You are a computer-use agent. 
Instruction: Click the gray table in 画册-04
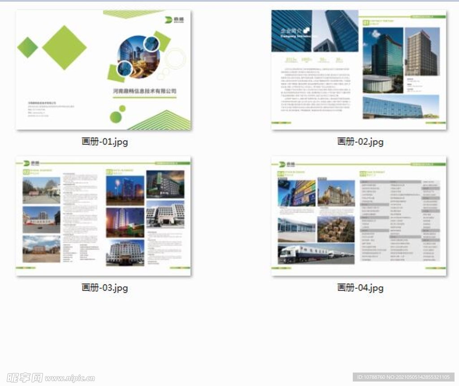(x=400, y=220)
